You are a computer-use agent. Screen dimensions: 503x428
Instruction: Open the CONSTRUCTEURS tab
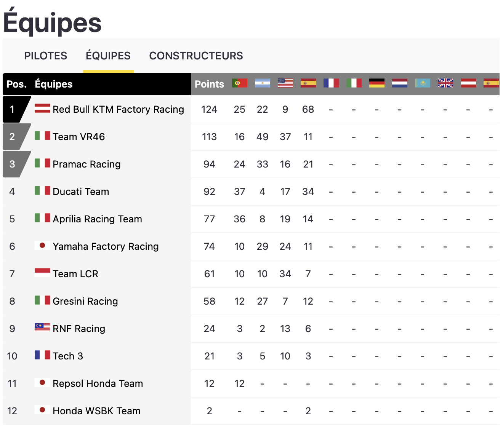(196, 56)
